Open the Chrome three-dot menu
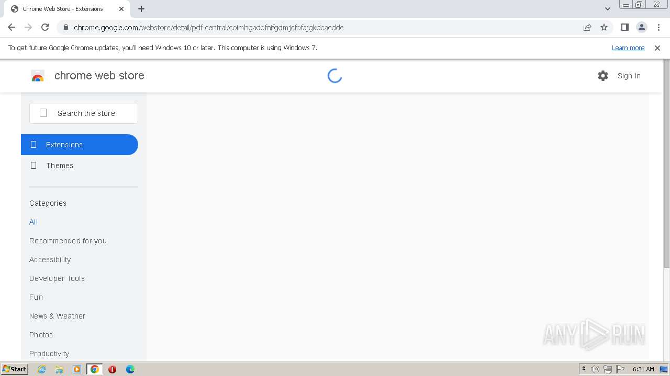The width and height of the screenshot is (670, 376). pyautogui.click(x=658, y=27)
